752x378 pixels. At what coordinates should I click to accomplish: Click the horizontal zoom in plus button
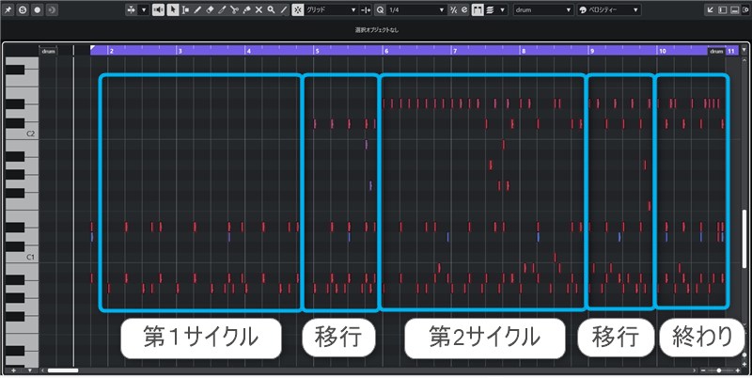point(737,370)
